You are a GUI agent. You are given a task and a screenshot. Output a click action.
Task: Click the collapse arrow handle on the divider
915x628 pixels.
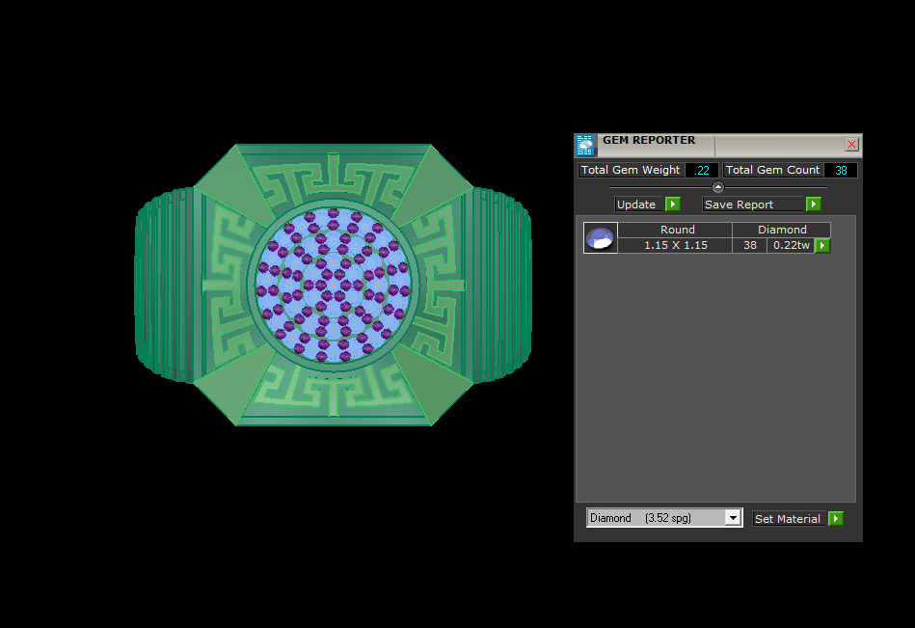tap(717, 187)
